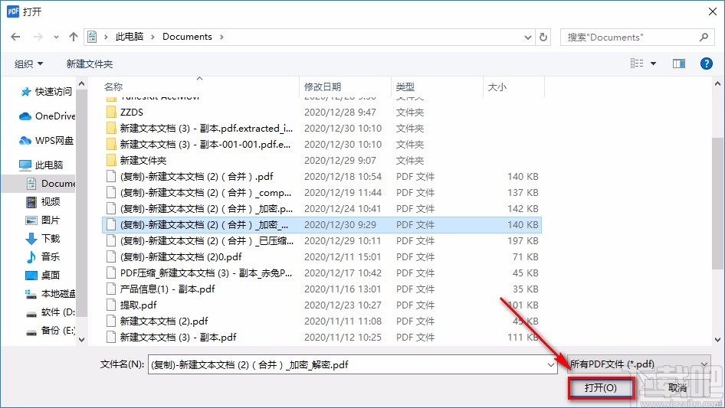Viewport: 725px width, 408px height.
Task: Click the 打开(O) button
Action: pos(601,387)
